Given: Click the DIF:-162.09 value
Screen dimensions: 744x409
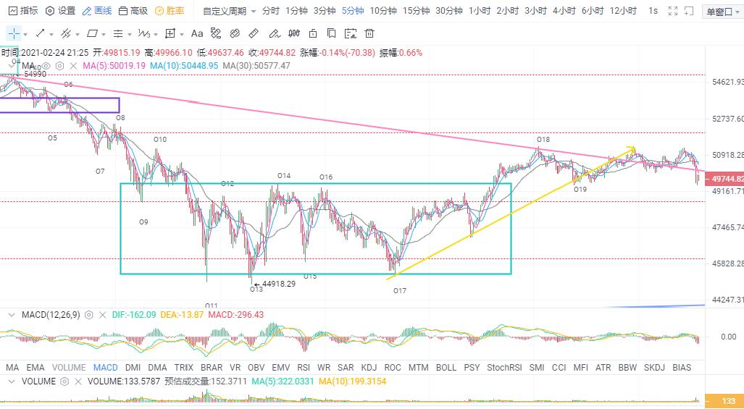Looking at the screenshot, I should (x=134, y=315).
